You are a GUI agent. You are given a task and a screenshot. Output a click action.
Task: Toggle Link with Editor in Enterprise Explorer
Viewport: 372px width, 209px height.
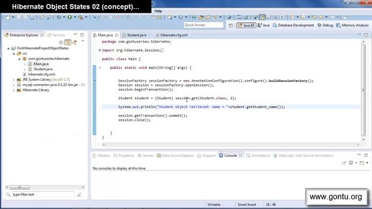(x=68, y=42)
